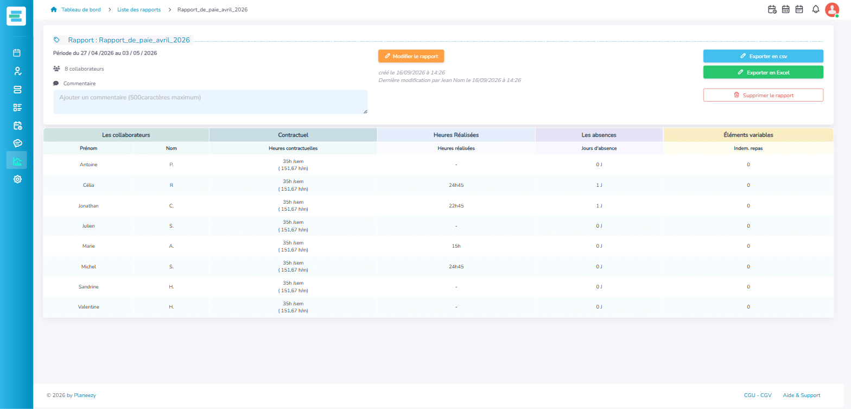Click the calendar-with-clock icon in the top bar

[x=772, y=9]
